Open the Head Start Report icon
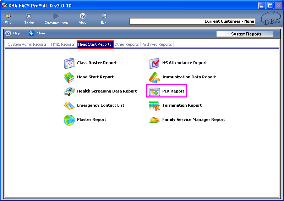 point(69,77)
